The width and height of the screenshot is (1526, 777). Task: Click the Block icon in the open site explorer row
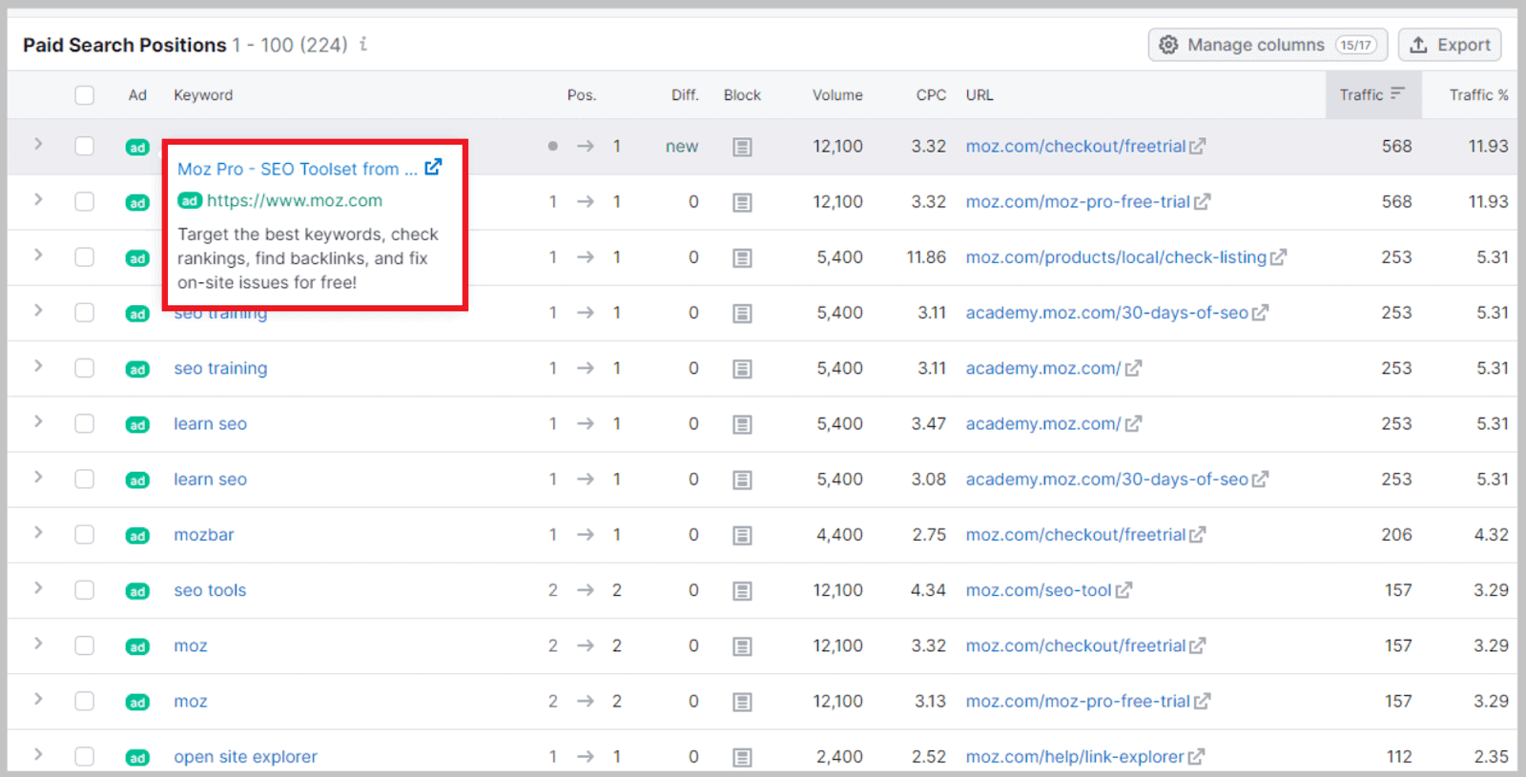[742, 757]
